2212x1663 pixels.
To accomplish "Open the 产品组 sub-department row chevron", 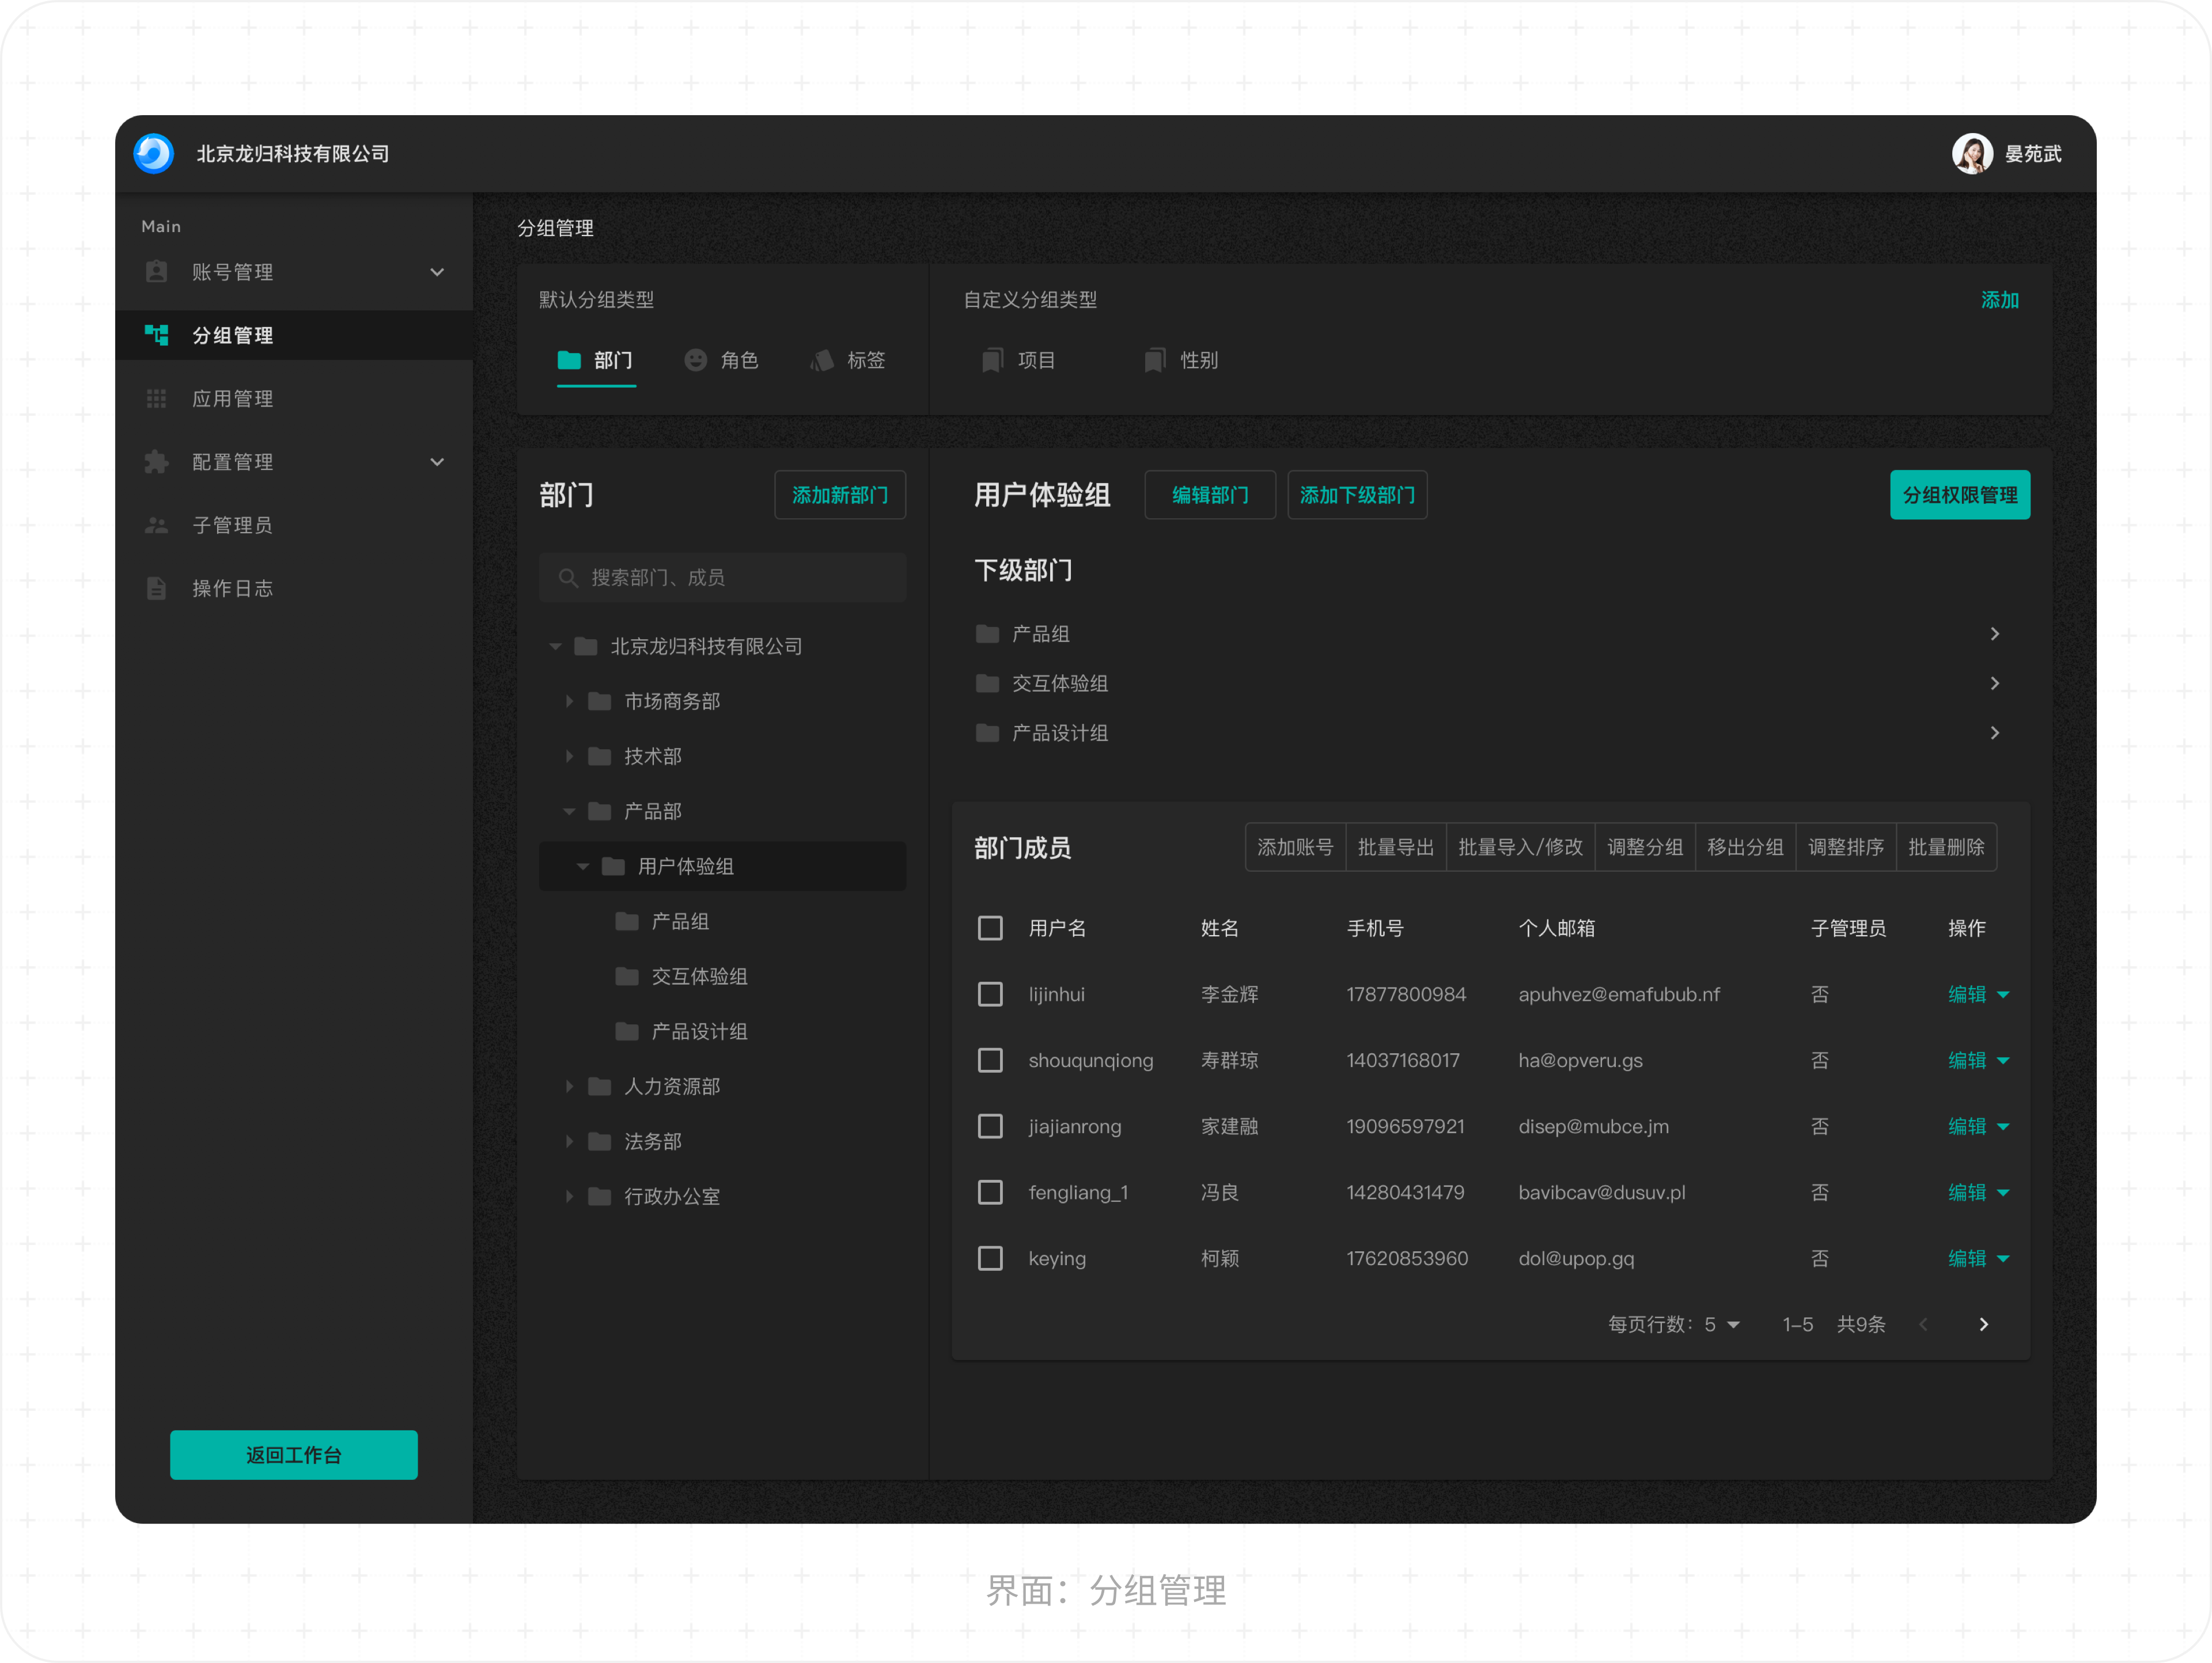I will tap(1995, 633).
